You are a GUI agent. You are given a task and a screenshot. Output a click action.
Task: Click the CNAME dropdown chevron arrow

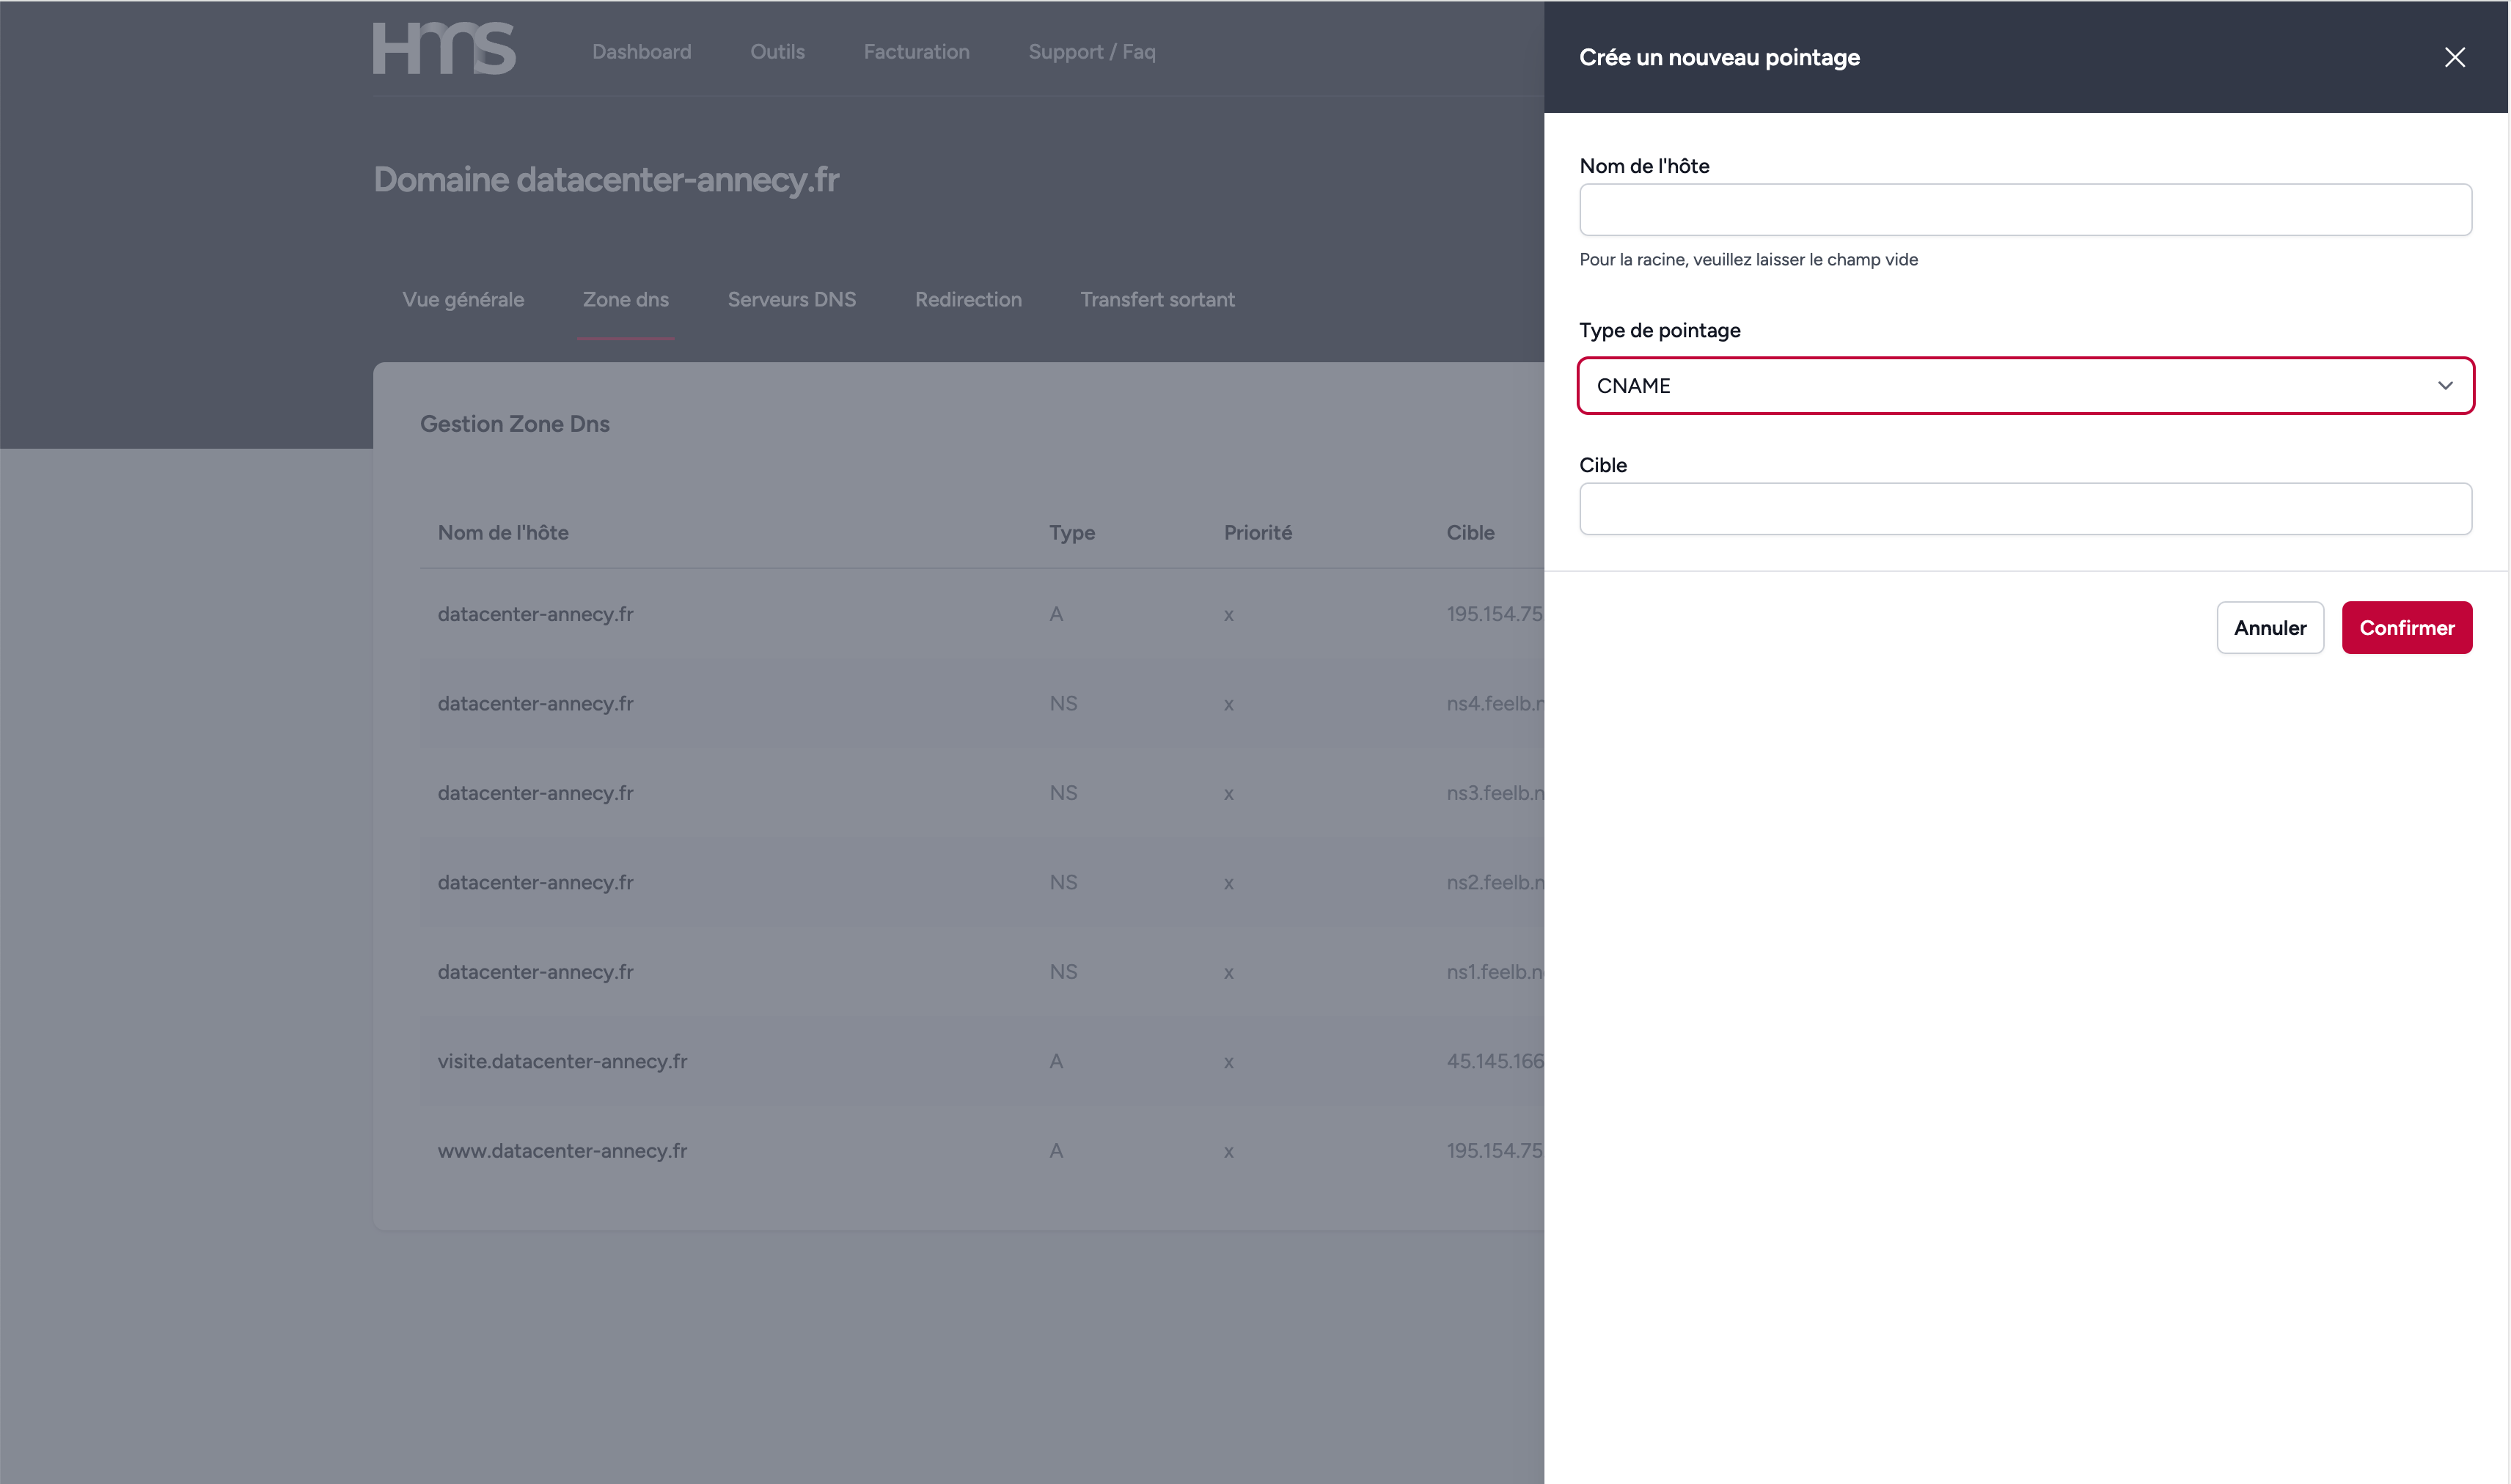point(2444,385)
